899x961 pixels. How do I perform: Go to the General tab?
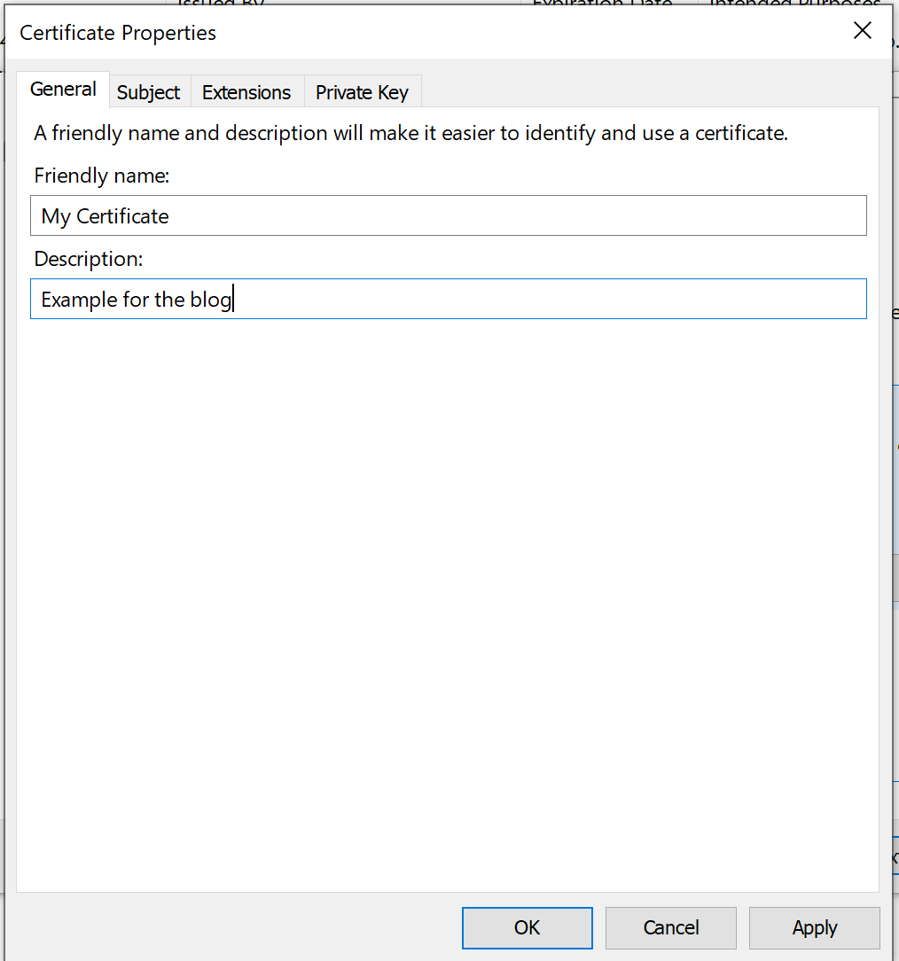[x=63, y=89]
